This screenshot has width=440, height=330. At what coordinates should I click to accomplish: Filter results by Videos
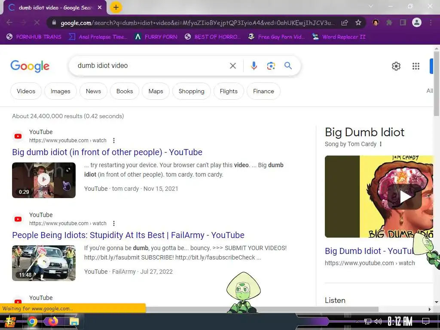tap(26, 91)
